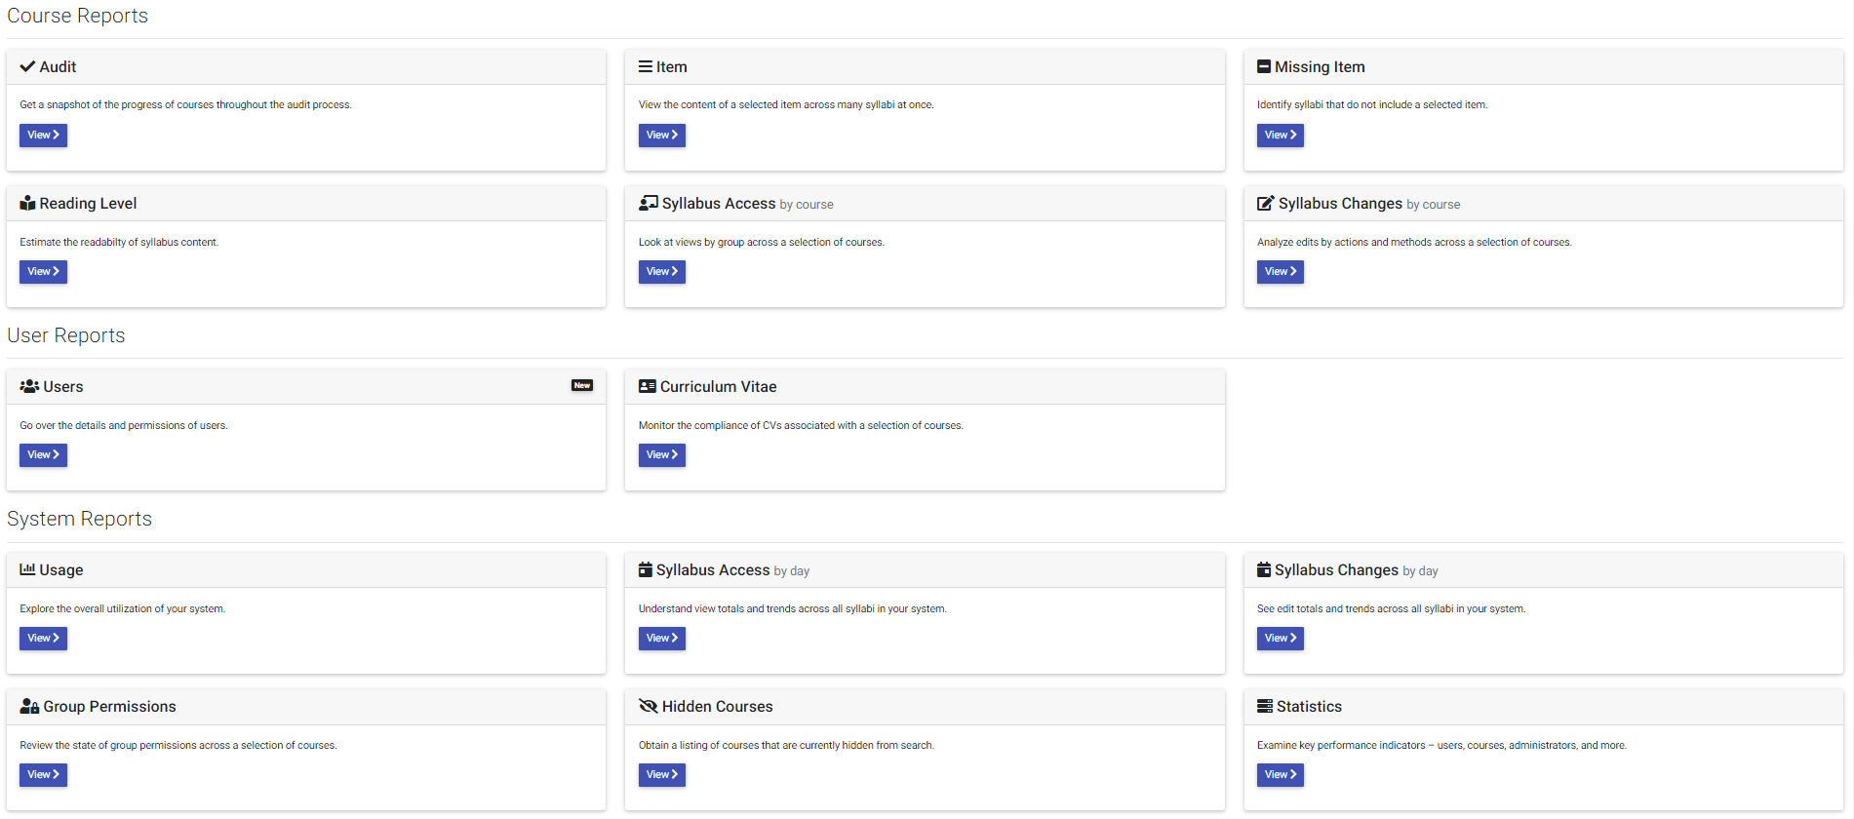Click the 'Usage' card title
The width and height of the screenshot is (1854, 819).
click(x=61, y=569)
